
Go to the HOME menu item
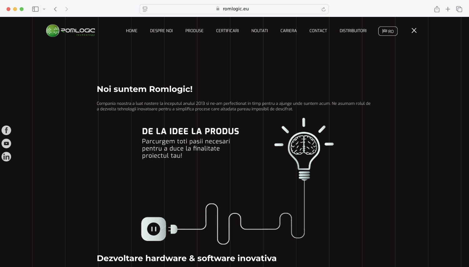(x=132, y=31)
